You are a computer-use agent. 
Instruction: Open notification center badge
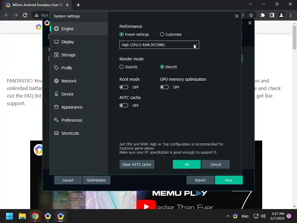[x=289, y=216]
